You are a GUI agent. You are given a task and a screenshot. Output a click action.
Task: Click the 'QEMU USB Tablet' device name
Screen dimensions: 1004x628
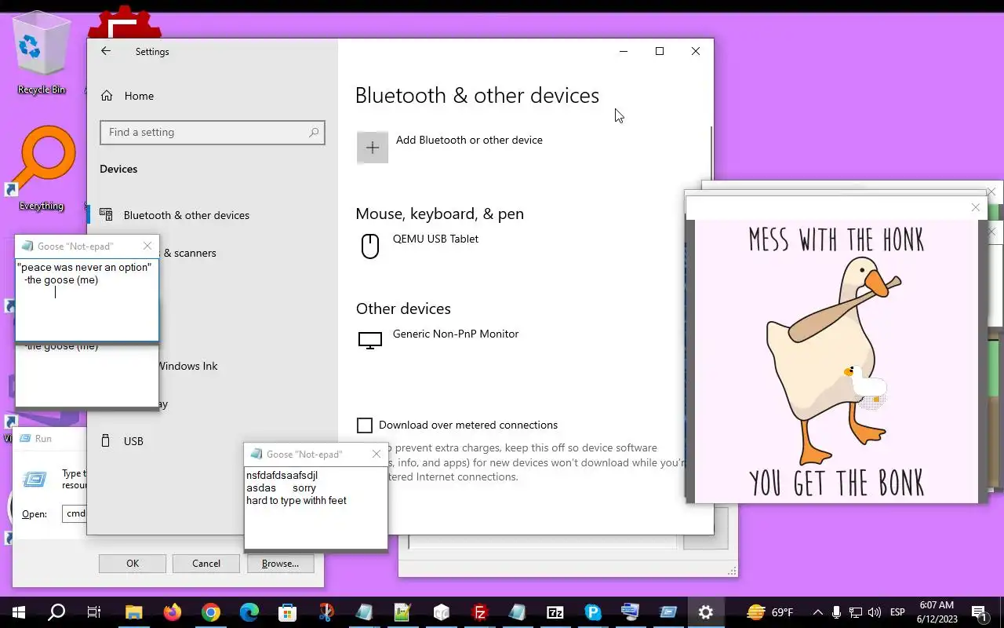[435, 239]
